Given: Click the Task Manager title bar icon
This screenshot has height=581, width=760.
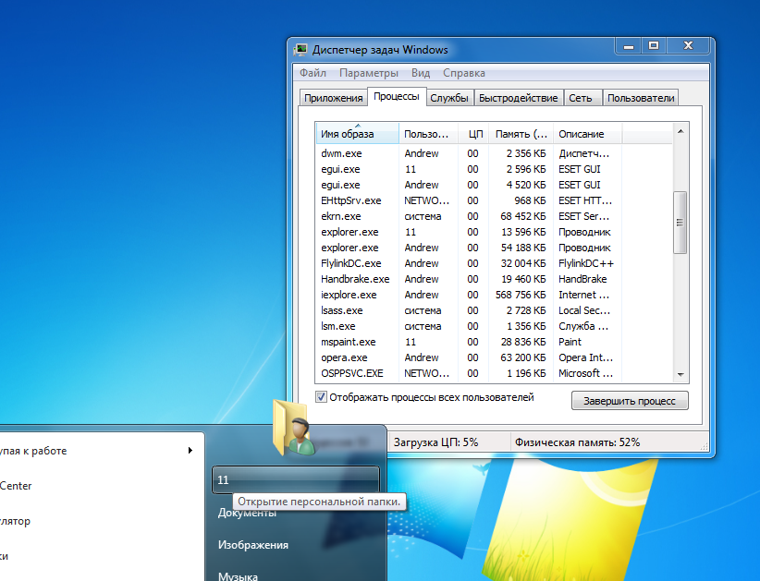Looking at the screenshot, I should tap(301, 49).
